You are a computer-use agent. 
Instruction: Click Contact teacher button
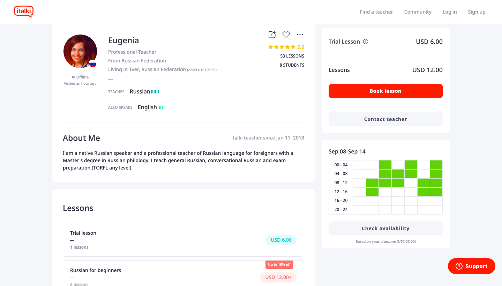pyautogui.click(x=385, y=119)
